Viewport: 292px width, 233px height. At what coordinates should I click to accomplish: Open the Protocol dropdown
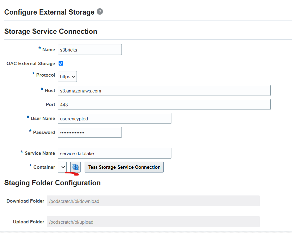point(67,76)
